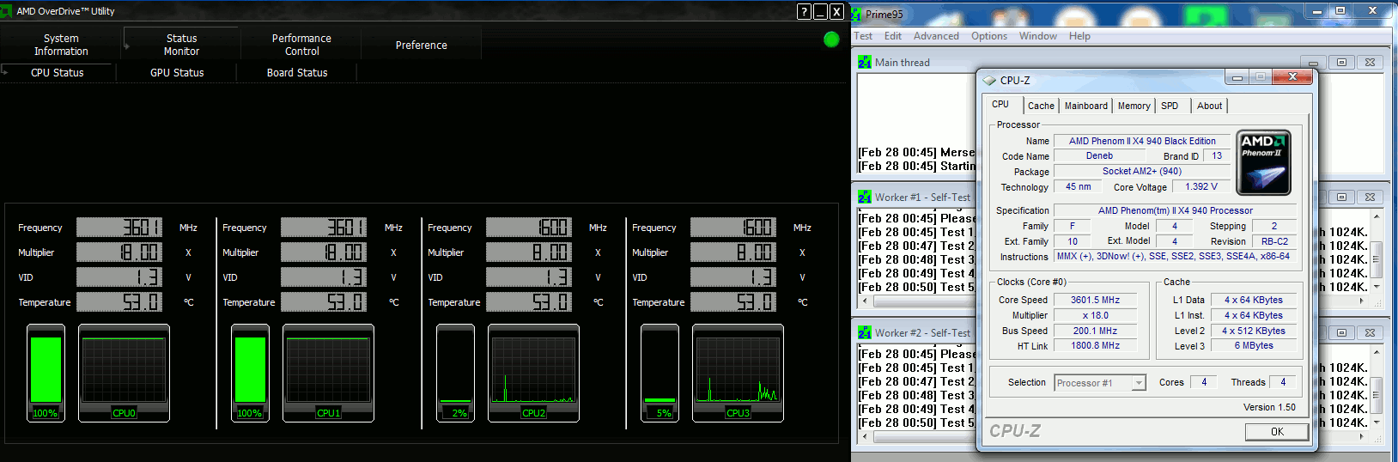Click the CPU2 2% usage bar
This screenshot has height=462, width=1398.
pos(455,373)
